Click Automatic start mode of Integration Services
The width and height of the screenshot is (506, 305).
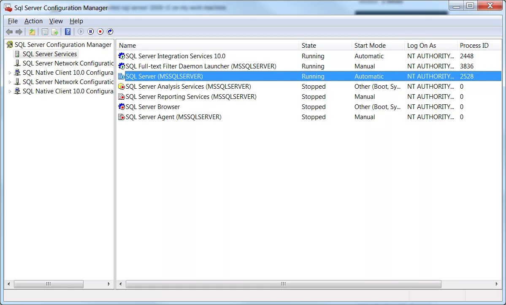click(x=369, y=56)
